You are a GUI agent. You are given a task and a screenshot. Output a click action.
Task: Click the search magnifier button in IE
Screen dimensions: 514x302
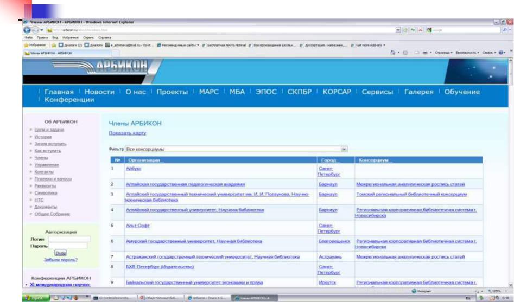505,30
